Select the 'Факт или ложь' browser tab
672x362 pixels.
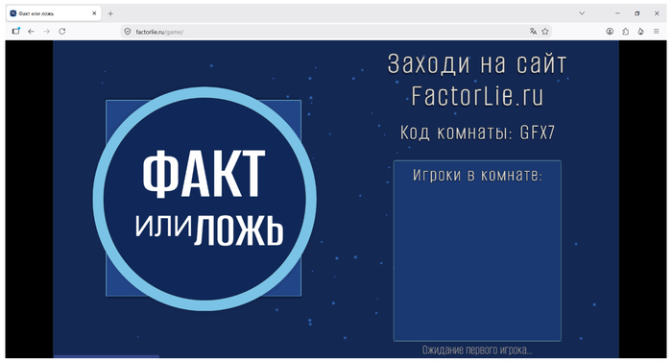coord(54,13)
